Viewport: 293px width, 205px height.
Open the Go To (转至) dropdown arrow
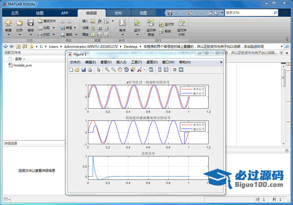coord(75,28)
